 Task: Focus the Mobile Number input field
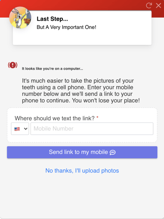point(92,128)
